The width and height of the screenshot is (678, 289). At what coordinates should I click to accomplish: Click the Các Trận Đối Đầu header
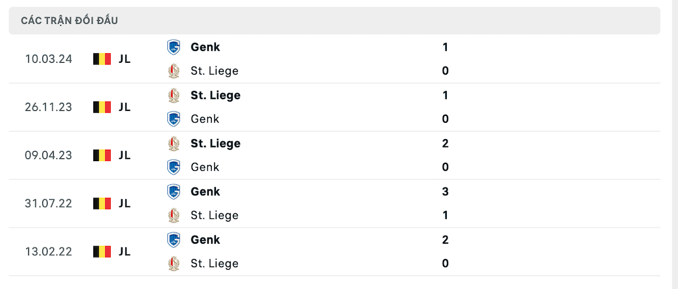(69, 21)
